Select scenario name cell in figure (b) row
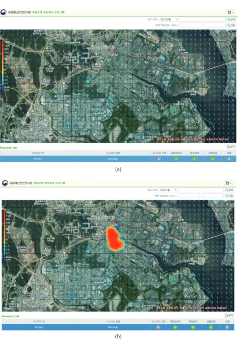Screen dimensions: 241x342 pos(39,328)
